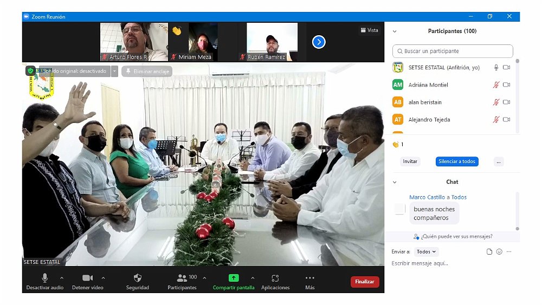Click the green encryption shield icon
The image size is (542, 305).
pyautogui.click(x=31, y=71)
